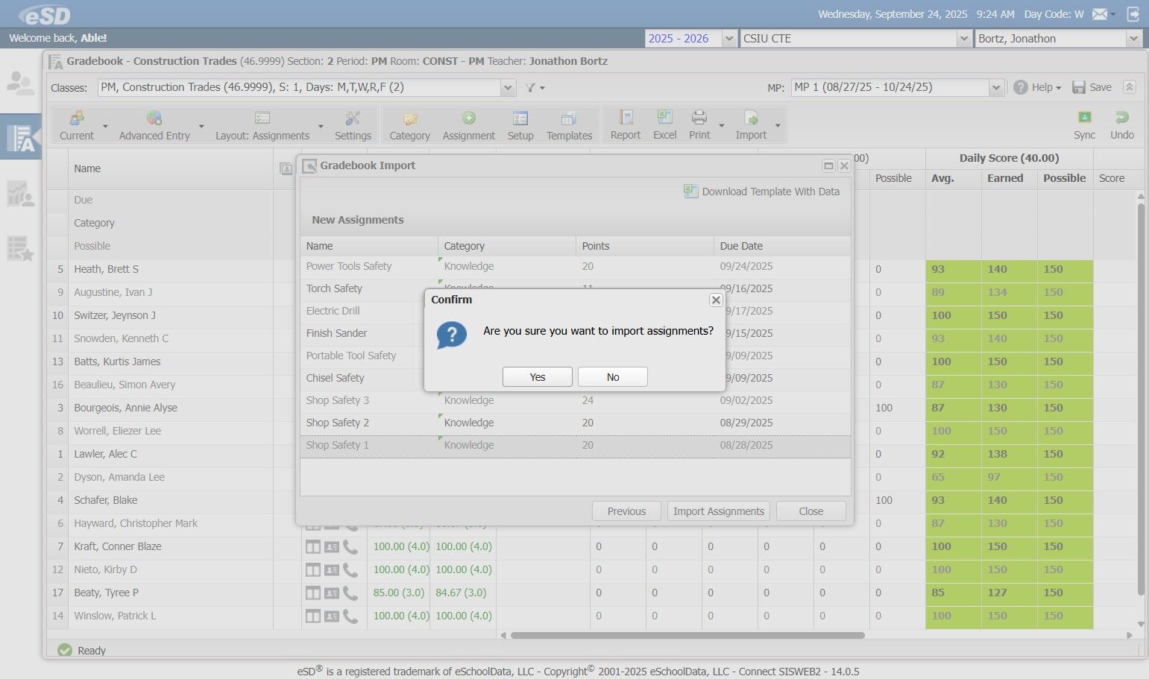Close the Confirm dialog with X
This screenshot has height=679, width=1149.
pos(716,300)
